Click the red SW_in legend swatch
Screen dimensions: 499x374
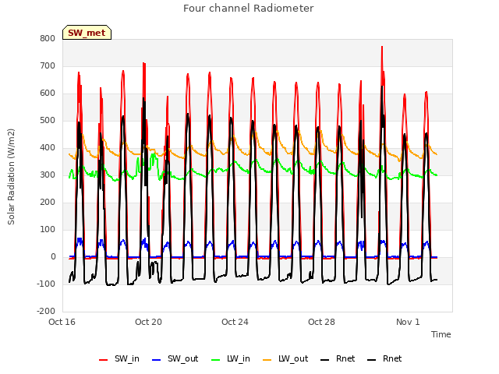pos(103,360)
